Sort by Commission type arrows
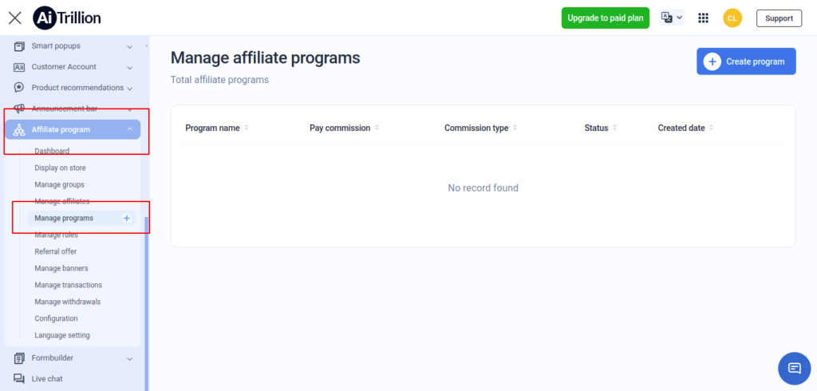Image resolution: width=817 pixels, height=391 pixels. 515,128
